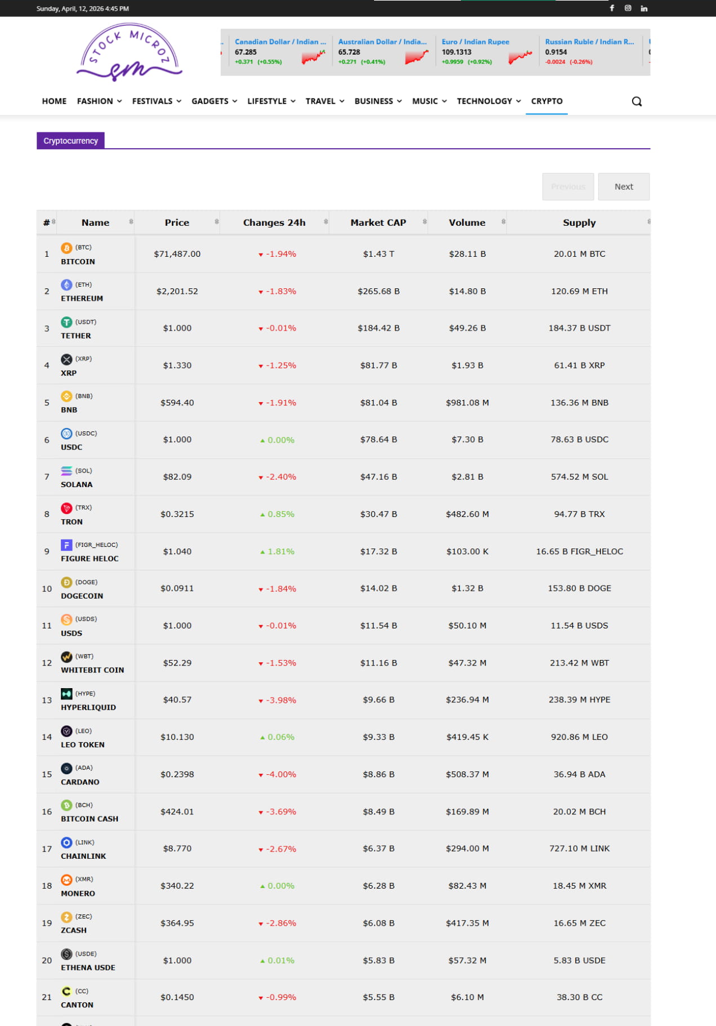
Task: Click the Bitcoin coin icon
Action: (x=66, y=248)
